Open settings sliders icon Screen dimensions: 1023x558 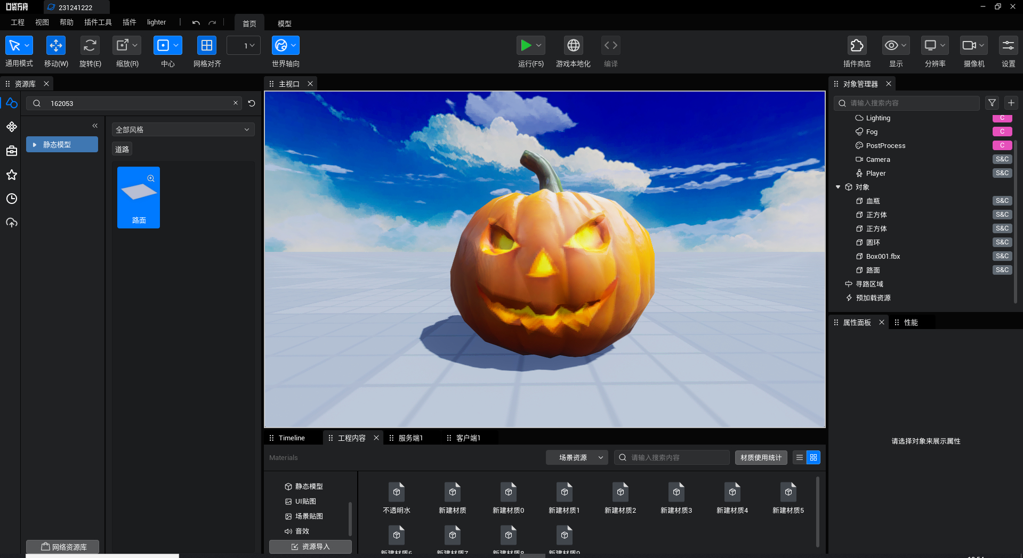(1009, 45)
